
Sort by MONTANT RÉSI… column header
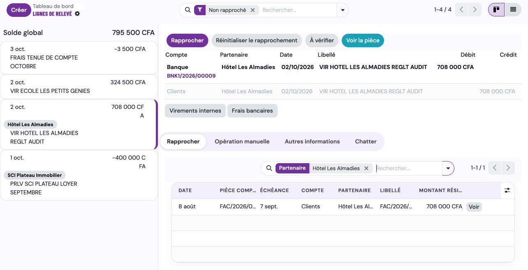coord(440,190)
